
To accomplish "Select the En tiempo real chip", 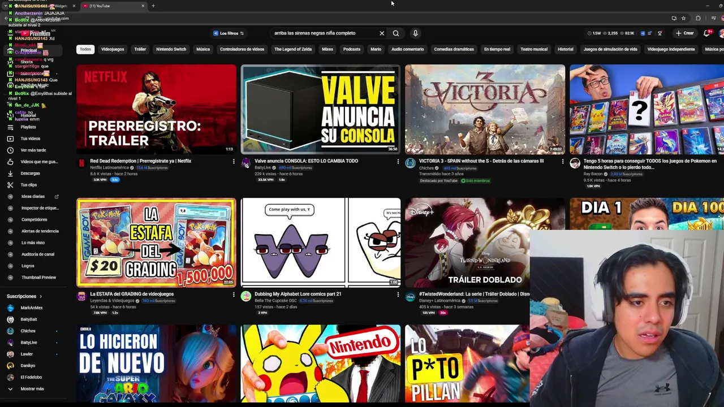I will click(x=497, y=49).
